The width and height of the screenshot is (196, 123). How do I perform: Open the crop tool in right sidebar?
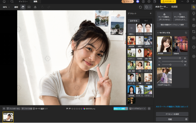tap(194, 32)
